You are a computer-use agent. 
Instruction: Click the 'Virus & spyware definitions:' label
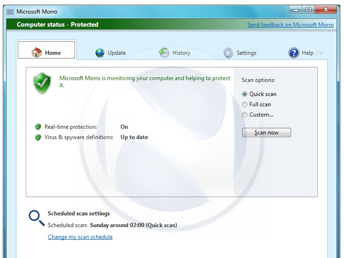(x=79, y=137)
